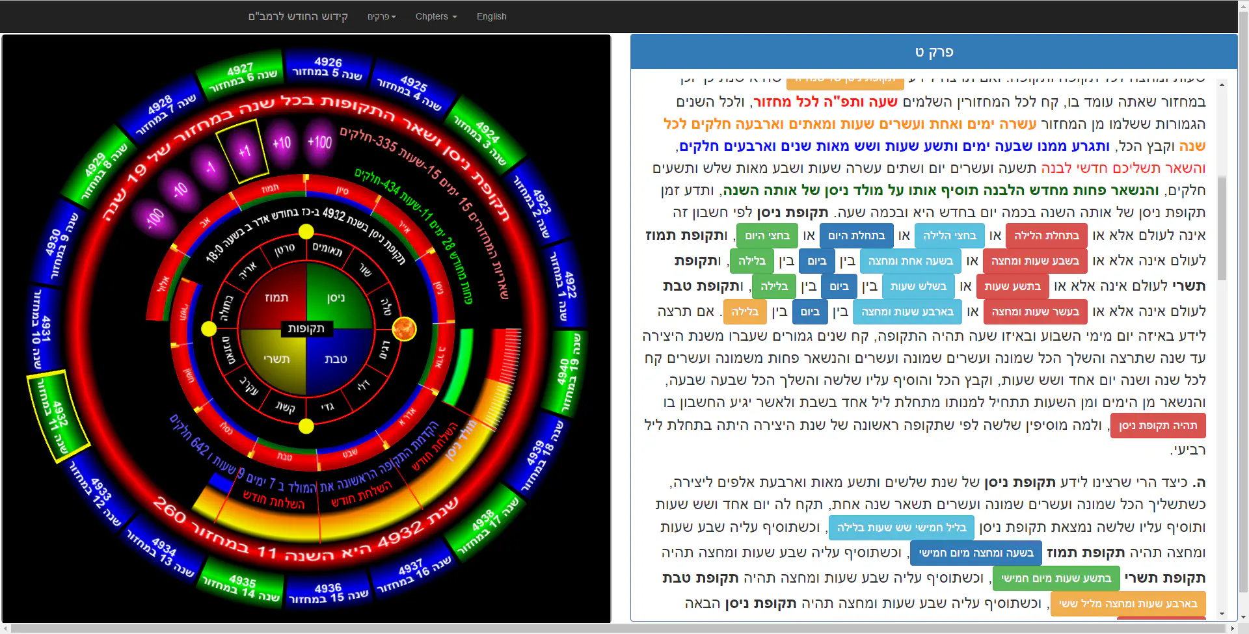The image size is (1249, 634).
Task: Click the +1 purple year increment orb
Action: point(244,152)
